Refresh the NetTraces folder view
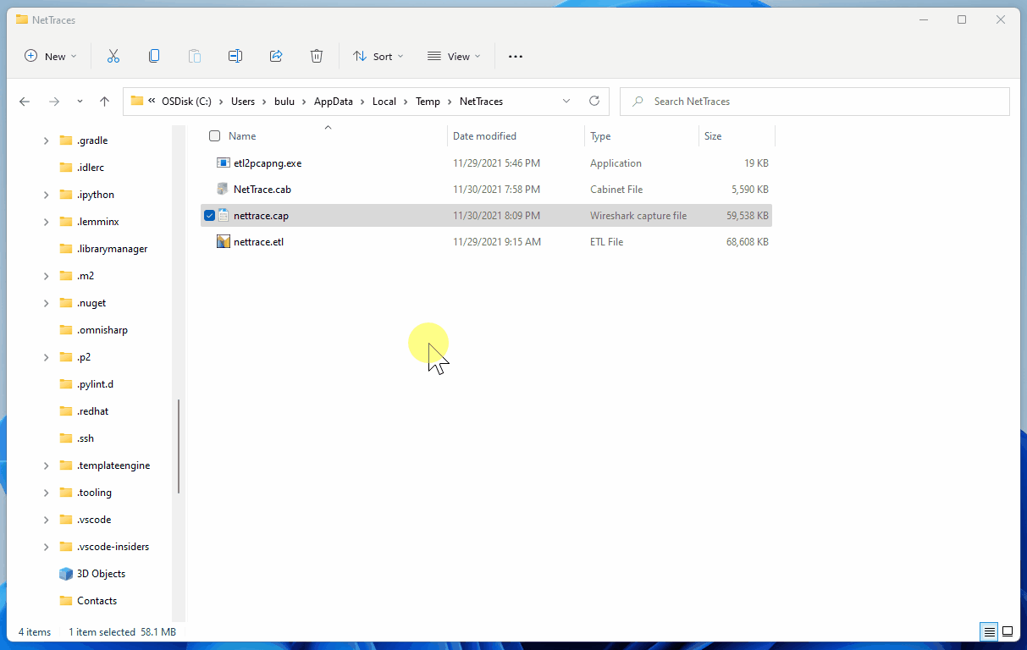 pyautogui.click(x=594, y=101)
